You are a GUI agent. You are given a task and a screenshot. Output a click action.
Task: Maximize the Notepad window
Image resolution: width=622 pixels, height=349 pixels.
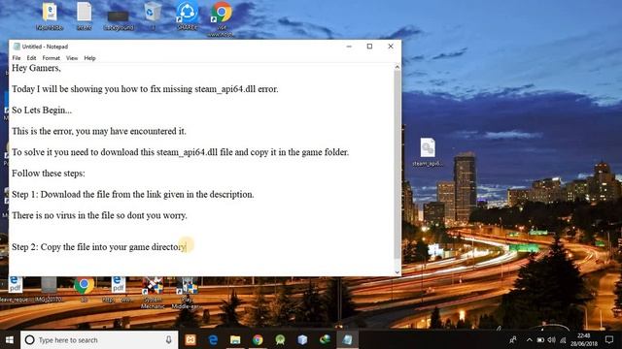point(369,47)
